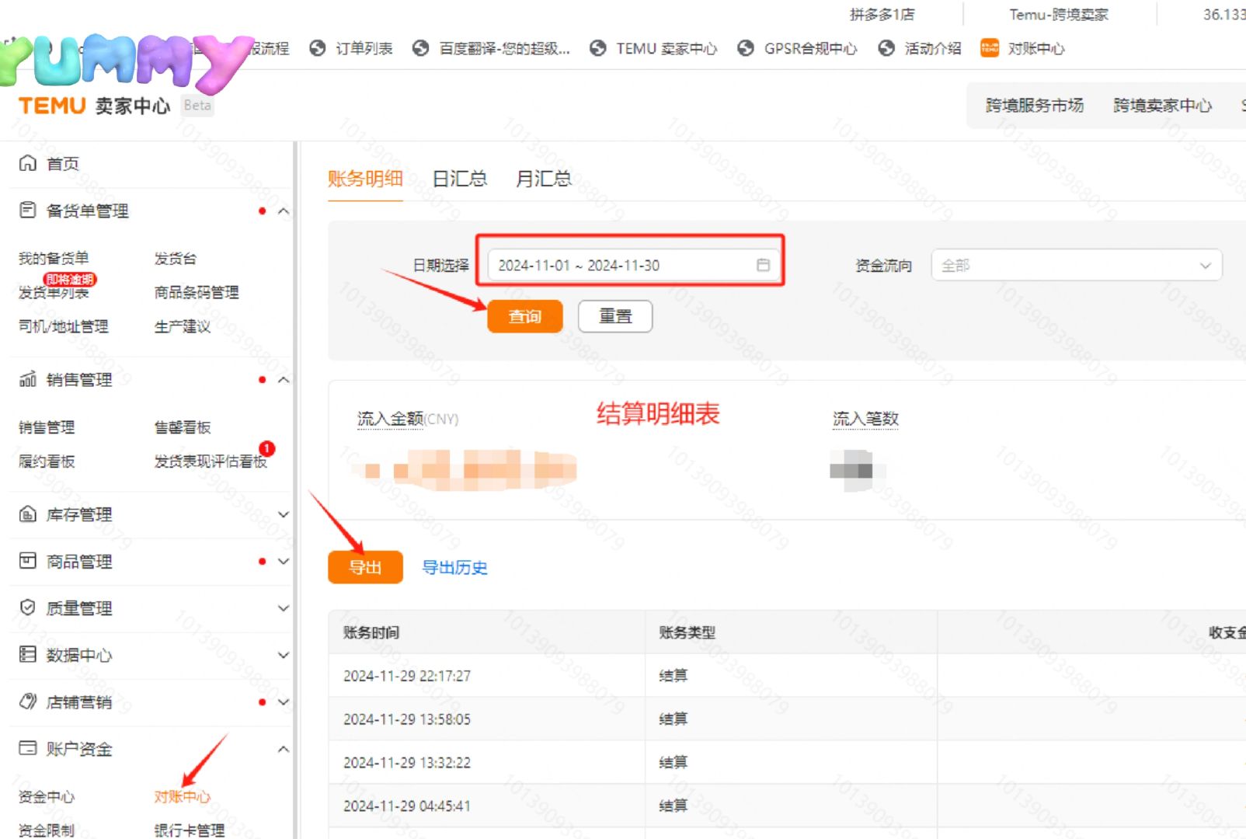The height and width of the screenshot is (839, 1246).
Task: Open 我的备货单 in the sidebar
Action: (x=54, y=258)
